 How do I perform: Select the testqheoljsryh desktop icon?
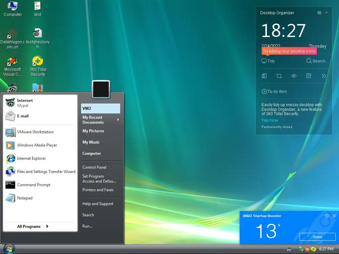click(x=38, y=39)
